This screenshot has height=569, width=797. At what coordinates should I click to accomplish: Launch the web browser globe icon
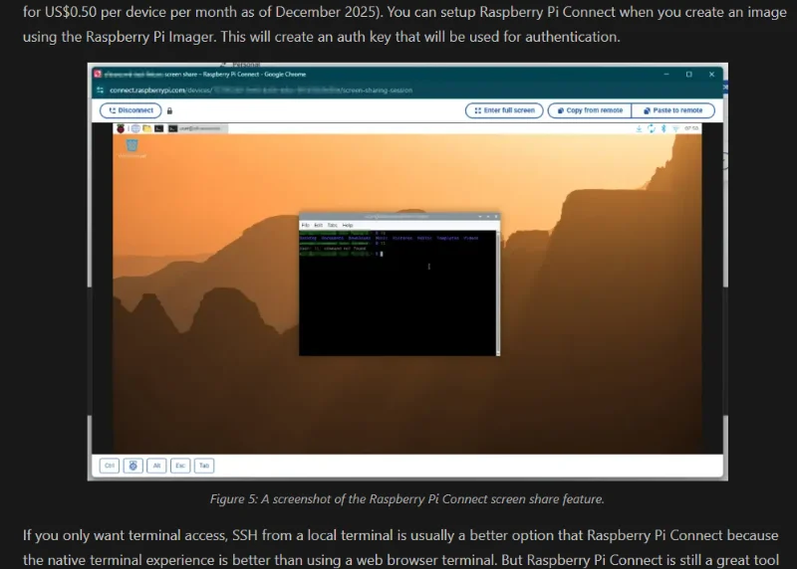pos(134,128)
